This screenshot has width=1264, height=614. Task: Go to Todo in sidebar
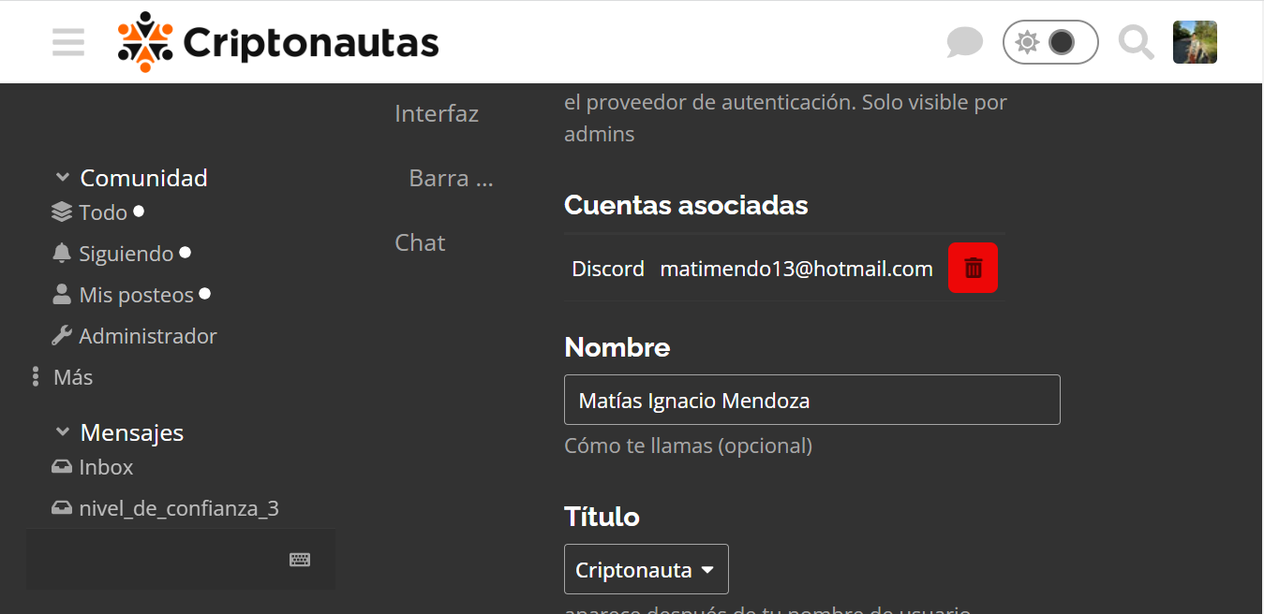point(102,212)
